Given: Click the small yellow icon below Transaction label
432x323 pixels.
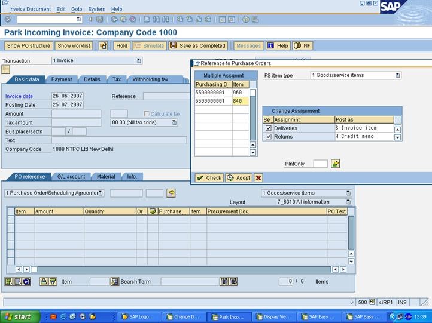Looking at the screenshot, I should tap(6, 69).
